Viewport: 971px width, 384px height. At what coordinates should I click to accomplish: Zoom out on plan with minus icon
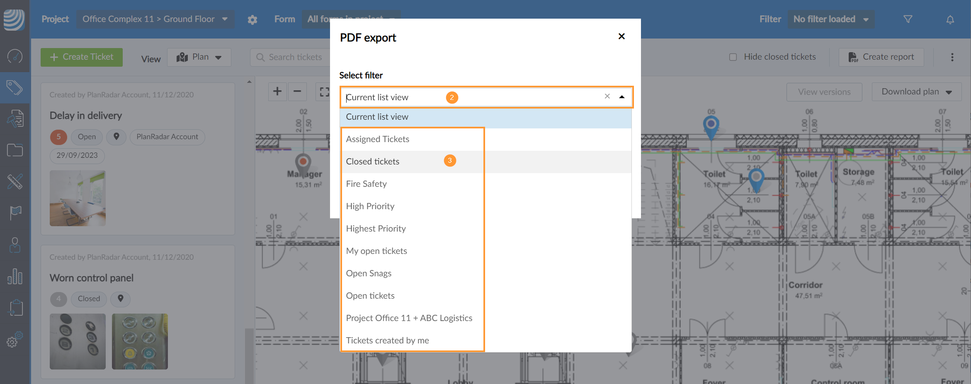click(x=297, y=92)
